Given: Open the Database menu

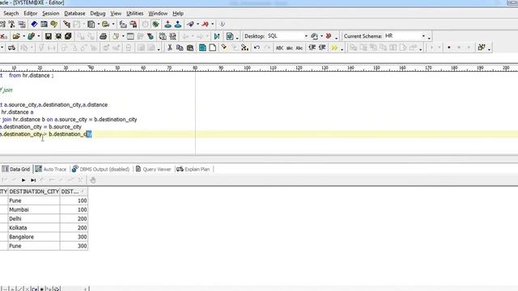Looking at the screenshot, I should point(74,13).
